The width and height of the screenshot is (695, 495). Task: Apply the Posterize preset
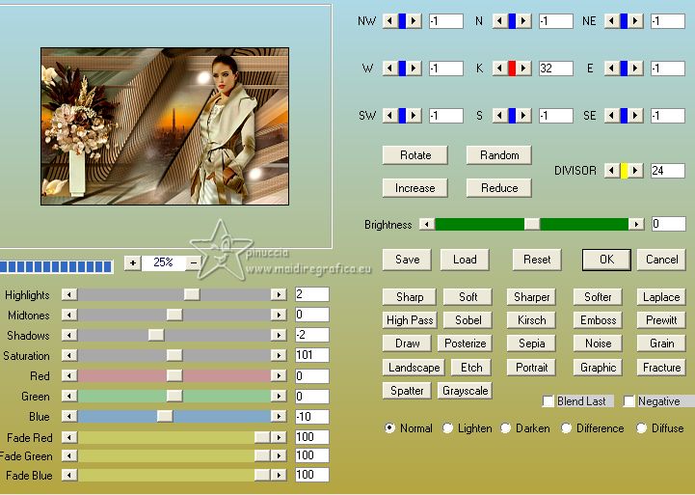click(x=465, y=344)
